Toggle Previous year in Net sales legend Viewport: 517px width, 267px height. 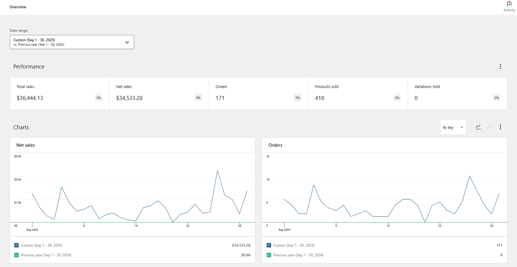(x=16, y=255)
